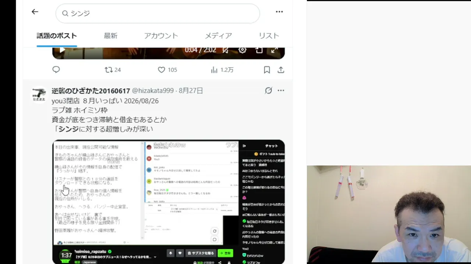Click the text line 'you3閉店 ８月いっぱい 2026/08/26'
This screenshot has width=471, height=264.
pyautogui.click(x=105, y=101)
